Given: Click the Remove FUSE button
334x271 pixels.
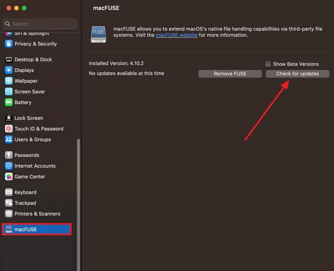Looking at the screenshot, I should [230, 74].
